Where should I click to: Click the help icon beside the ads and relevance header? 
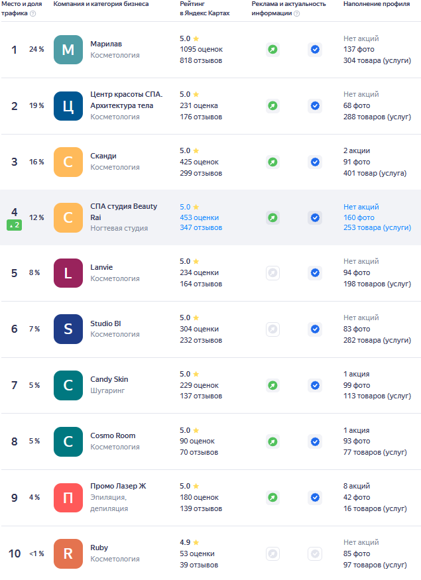coord(296,14)
